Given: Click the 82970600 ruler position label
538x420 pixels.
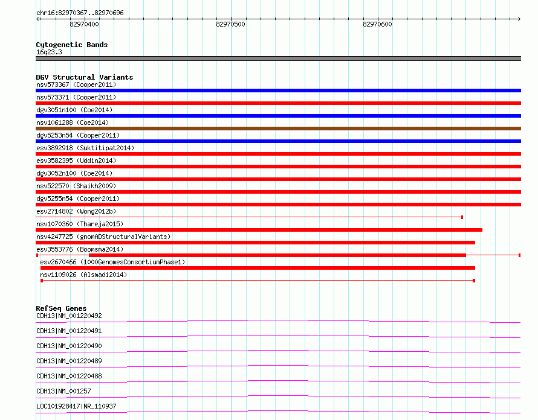Looking at the screenshot, I should pos(377,24).
